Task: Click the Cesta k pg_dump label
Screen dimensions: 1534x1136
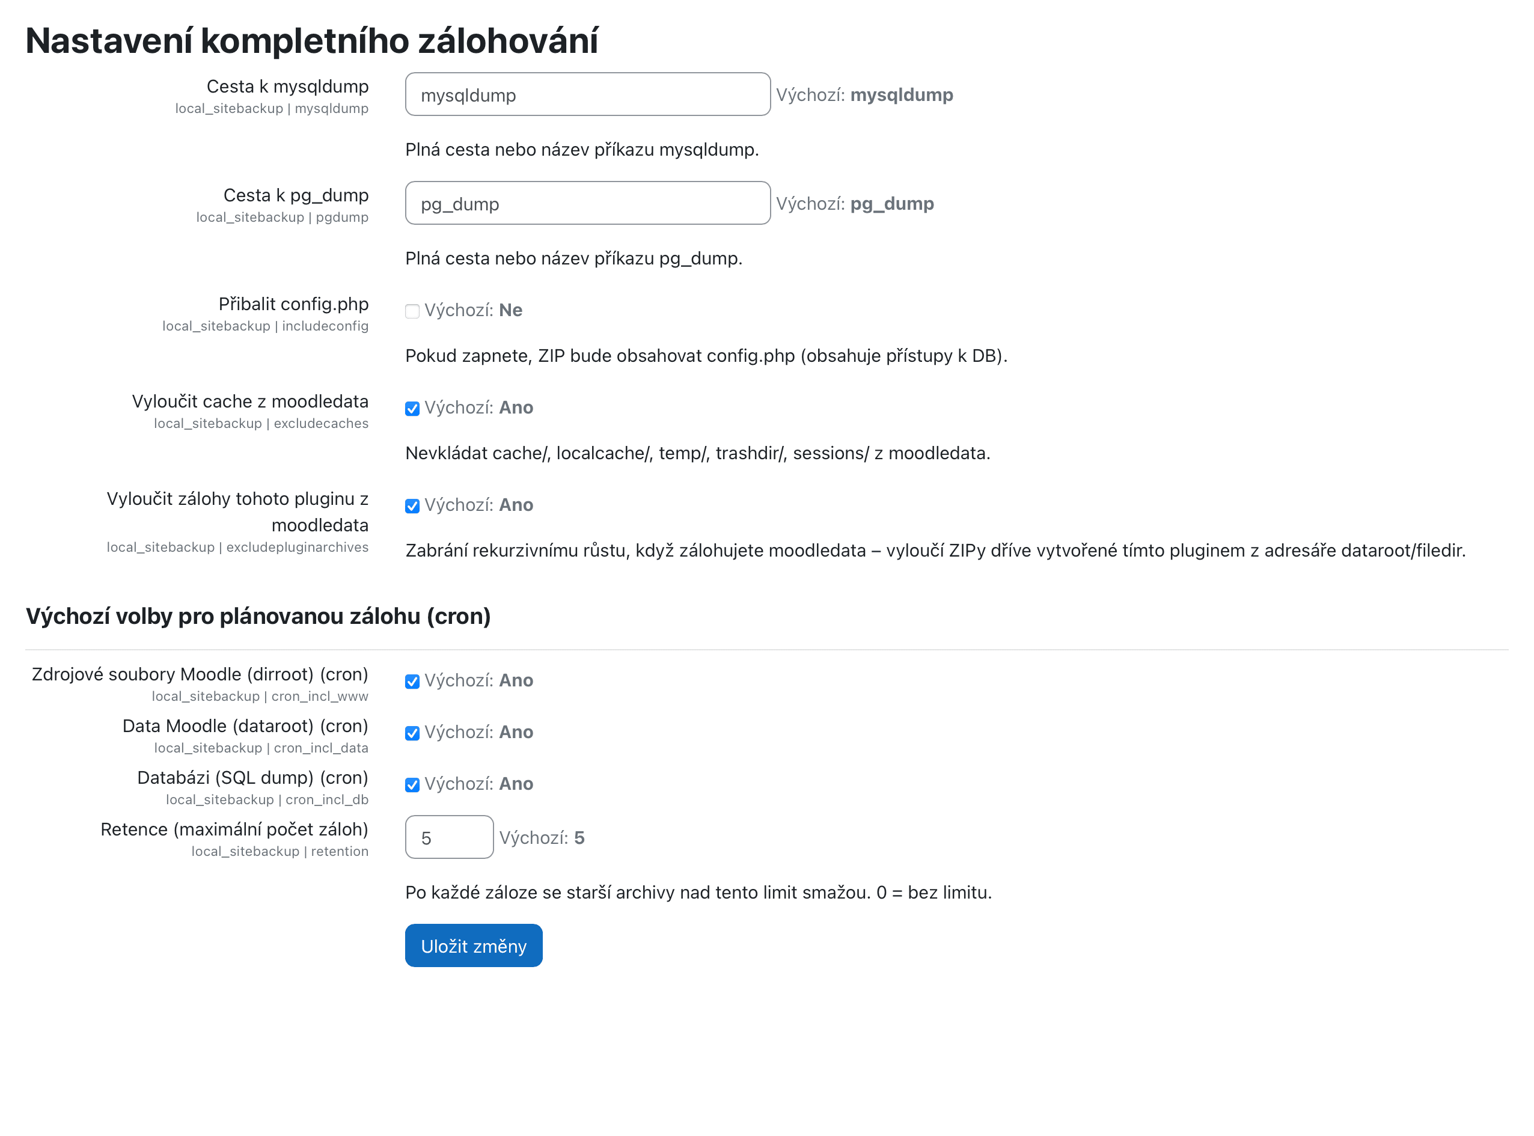Action: (x=296, y=195)
